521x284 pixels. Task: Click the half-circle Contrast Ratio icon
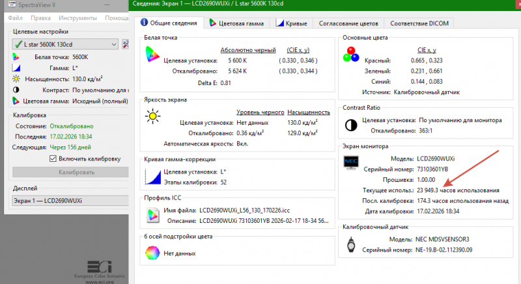click(x=351, y=125)
